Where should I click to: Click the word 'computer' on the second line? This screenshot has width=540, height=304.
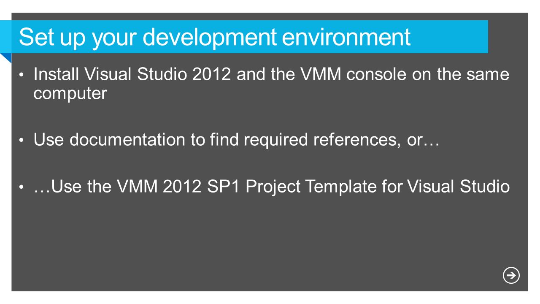pyautogui.click(x=70, y=94)
